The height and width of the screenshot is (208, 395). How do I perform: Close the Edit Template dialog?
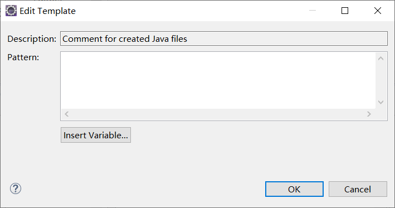[378, 11]
